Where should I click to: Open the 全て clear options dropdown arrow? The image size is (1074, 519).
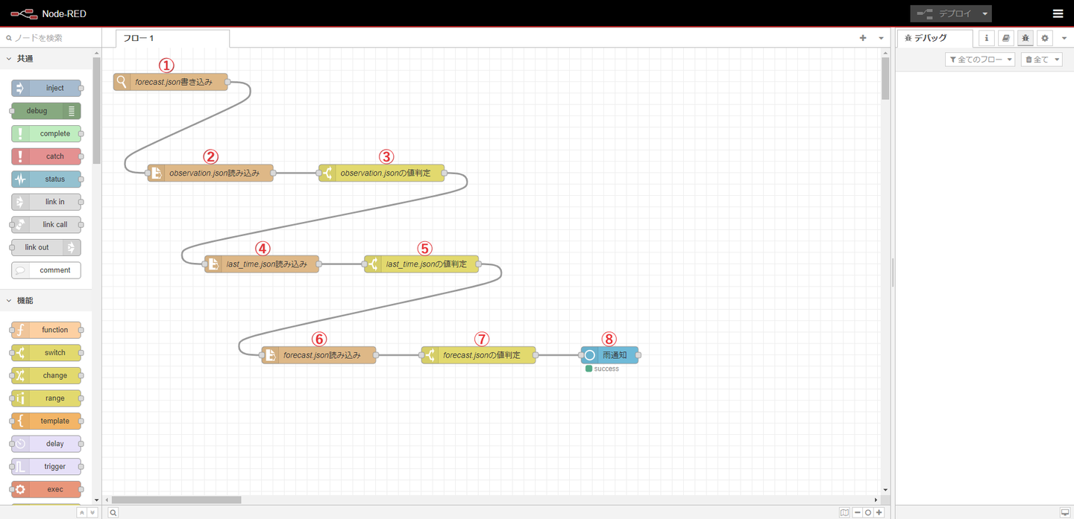click(x=1057, y=60)
